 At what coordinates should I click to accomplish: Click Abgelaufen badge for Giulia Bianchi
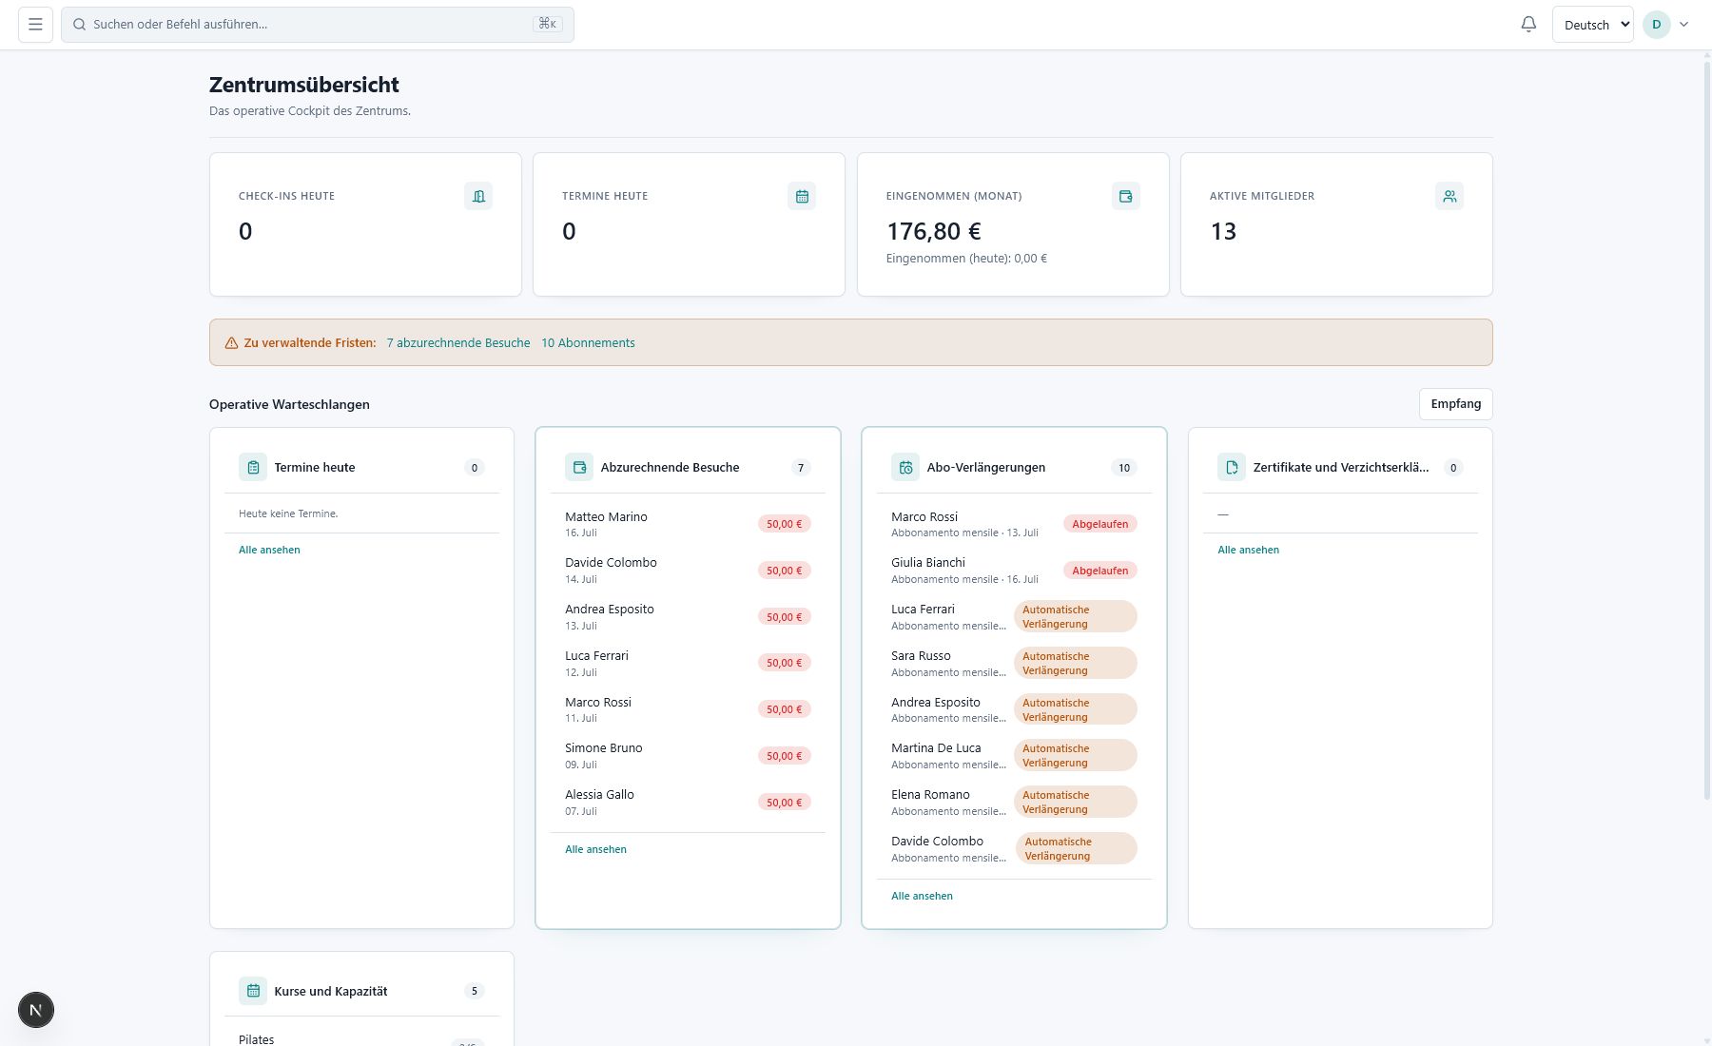1100,571
